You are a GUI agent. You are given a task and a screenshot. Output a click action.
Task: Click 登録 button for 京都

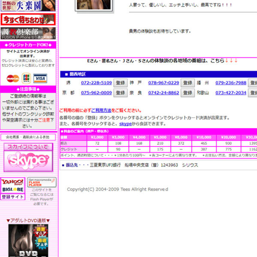(120, 93)
